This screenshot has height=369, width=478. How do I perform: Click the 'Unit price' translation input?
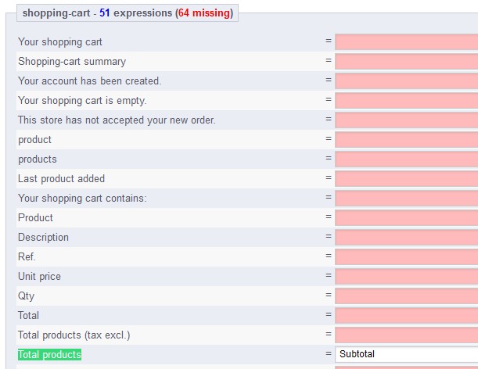coord(406,277)
